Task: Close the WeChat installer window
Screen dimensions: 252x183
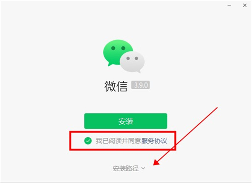Action: click(x=245, y=5)
